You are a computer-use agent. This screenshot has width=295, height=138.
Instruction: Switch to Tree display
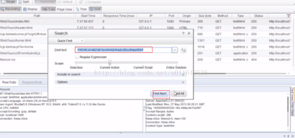click(x=81, y=9)
